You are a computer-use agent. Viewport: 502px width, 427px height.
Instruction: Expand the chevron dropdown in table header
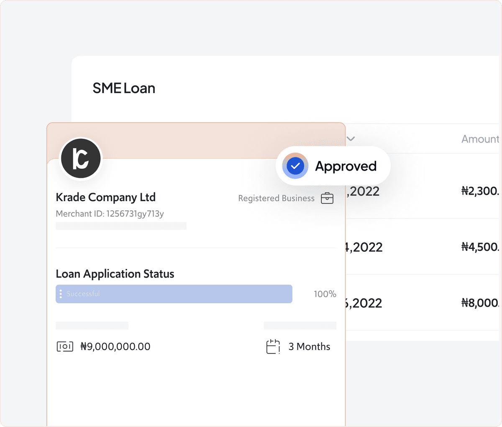click(351, 139)
